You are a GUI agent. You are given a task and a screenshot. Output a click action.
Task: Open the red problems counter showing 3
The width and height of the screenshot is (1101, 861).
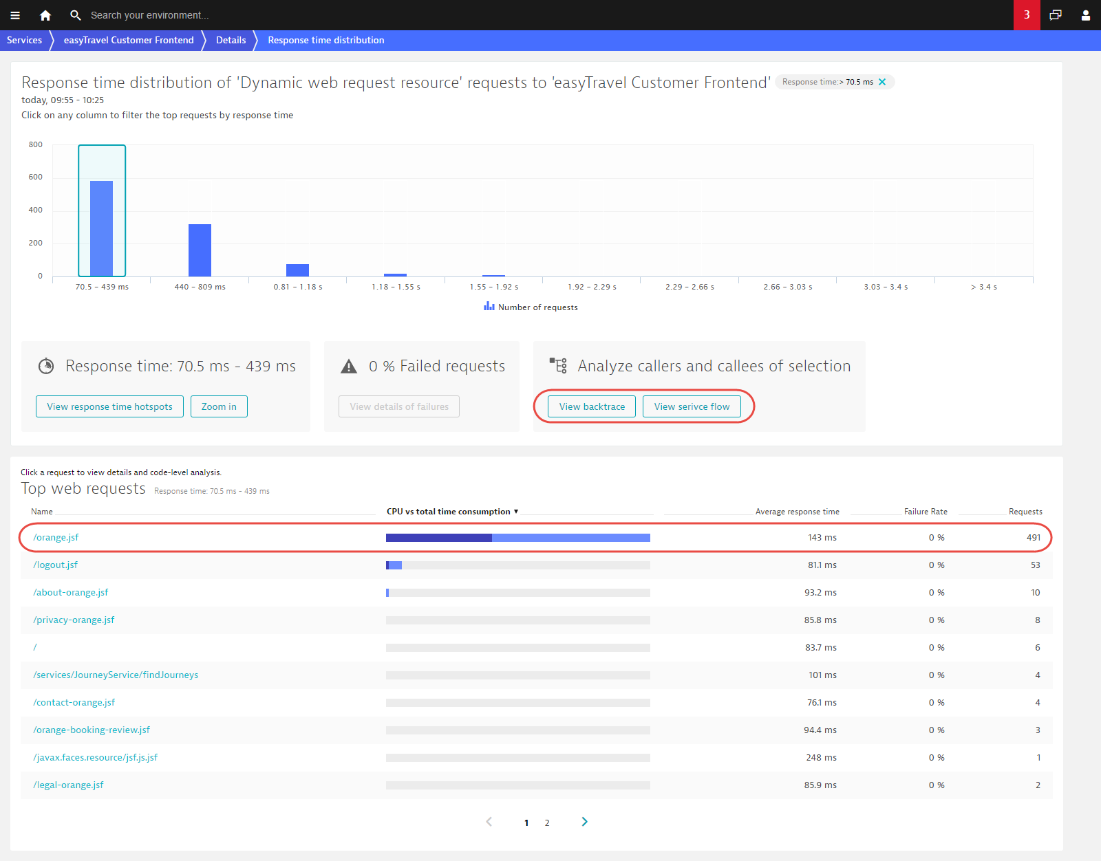(1027, 15)
